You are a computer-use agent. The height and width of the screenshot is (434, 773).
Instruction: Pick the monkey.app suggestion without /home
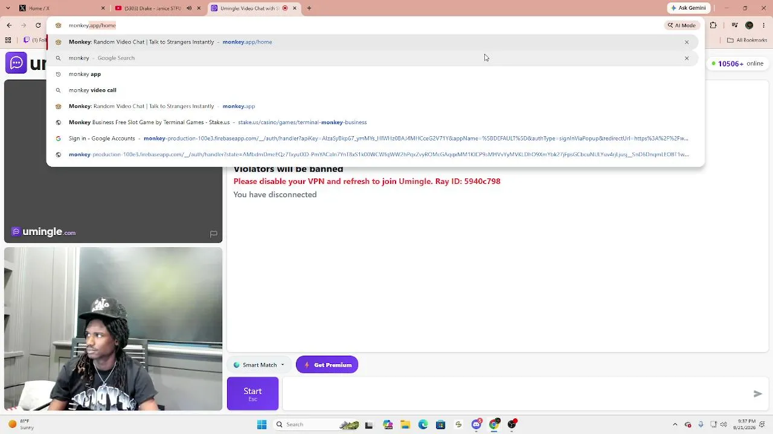372,106
